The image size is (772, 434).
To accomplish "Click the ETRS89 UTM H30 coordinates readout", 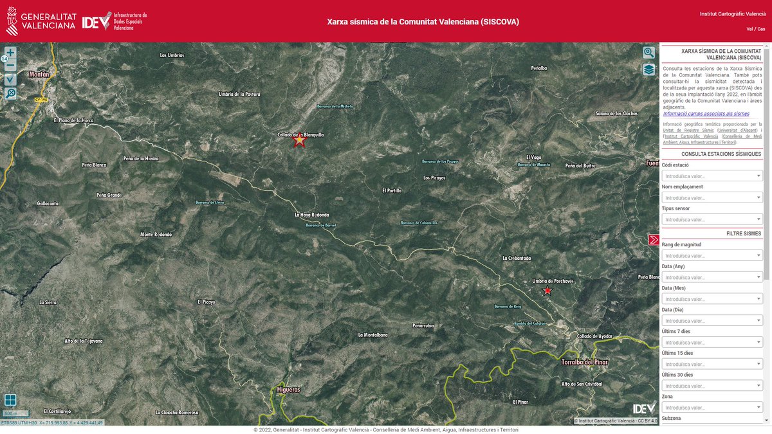I will coord(51,423).
